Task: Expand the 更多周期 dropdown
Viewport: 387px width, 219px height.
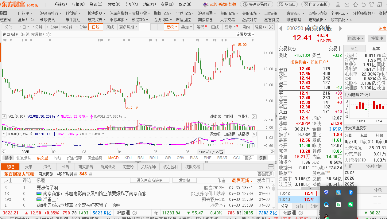Action: [x=128, y=27]
